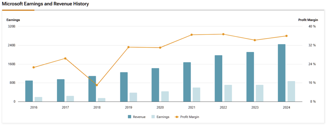Click the 2022 year label
Viewport: 326px width, 125px height.
tap(223, 108)
